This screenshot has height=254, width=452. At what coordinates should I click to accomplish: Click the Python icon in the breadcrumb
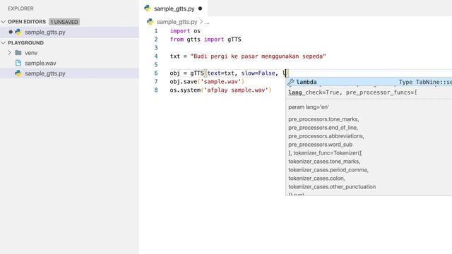coord(150,22)
